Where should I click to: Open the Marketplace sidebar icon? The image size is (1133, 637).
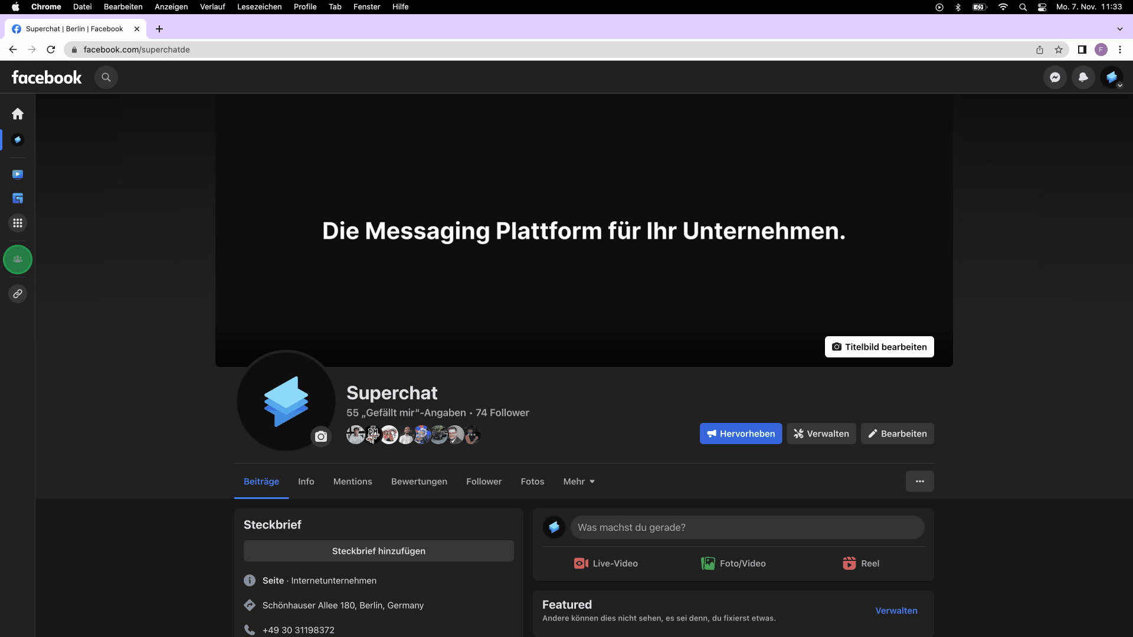tap(18, 198)
